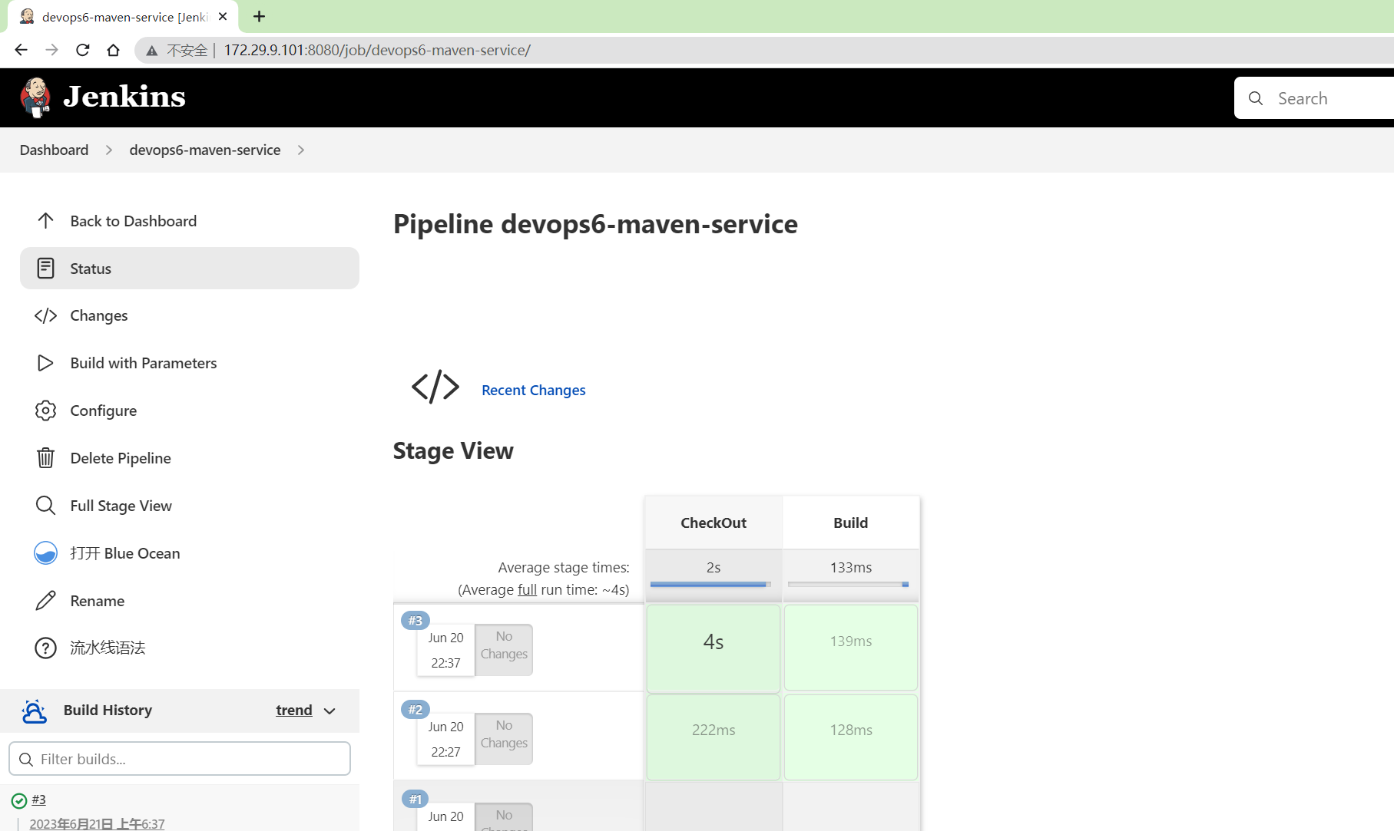Viewport: 1394px width, 831px height.
Task: Click the 'full' link in average run time
Action: [527, 589]
